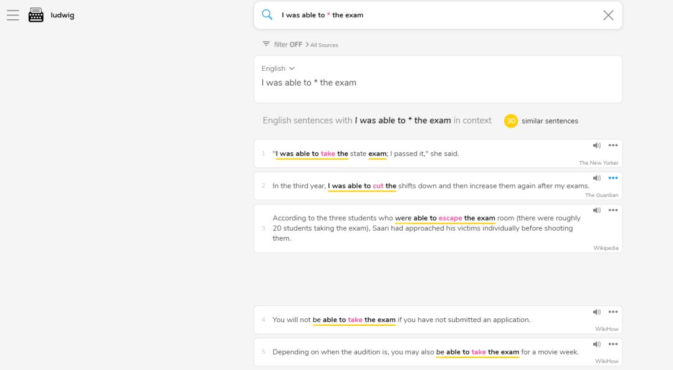Open the WikiHow source of sentence 4
Screen dimensions: 673x370
click(606, 329)
